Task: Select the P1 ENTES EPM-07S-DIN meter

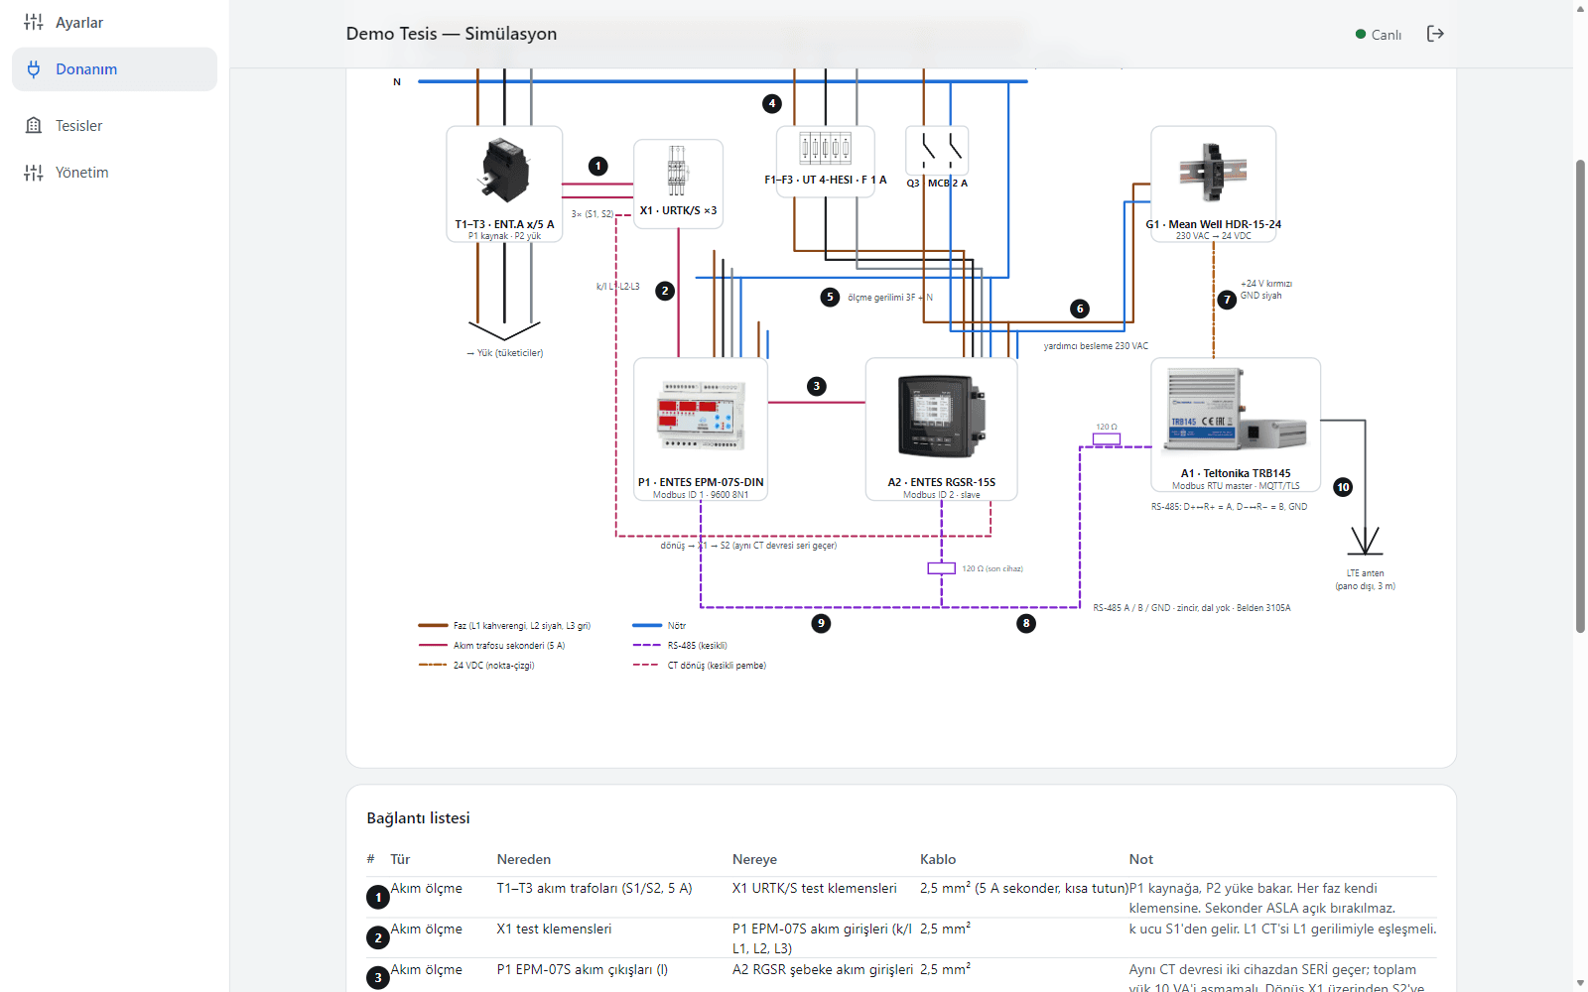Action: [701, 429]
